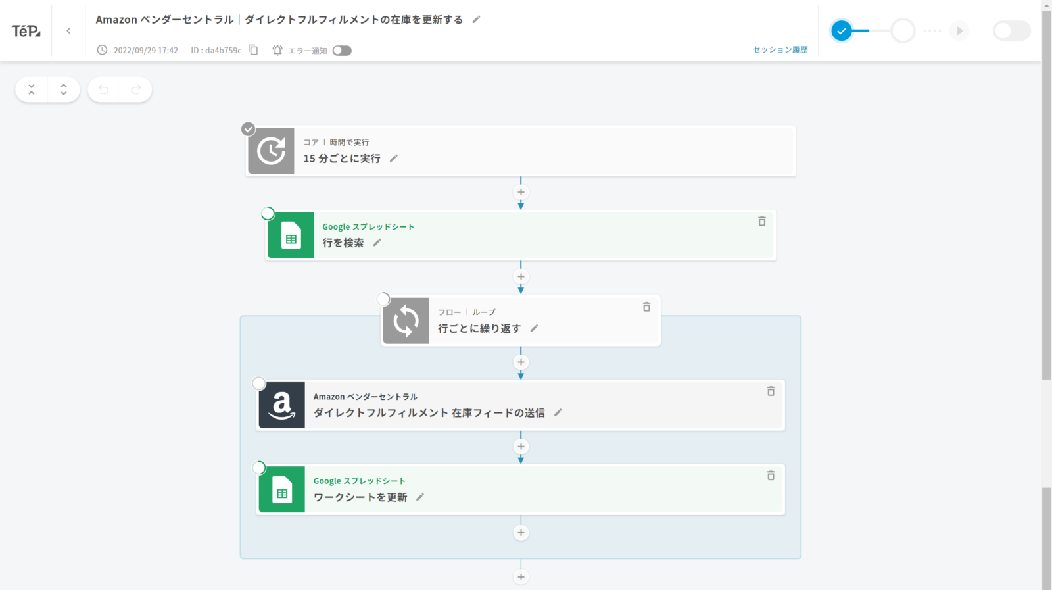Add step after 15 分ごとに実行 trigger
The height and width of the screenshot is (590, 1052).
pyautogui.click(x=521, y=192)
